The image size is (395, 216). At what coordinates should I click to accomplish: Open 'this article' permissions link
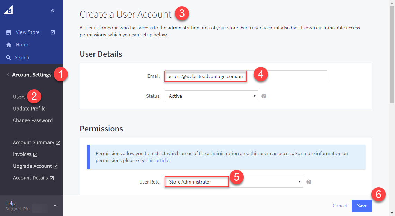pos(158,160)
